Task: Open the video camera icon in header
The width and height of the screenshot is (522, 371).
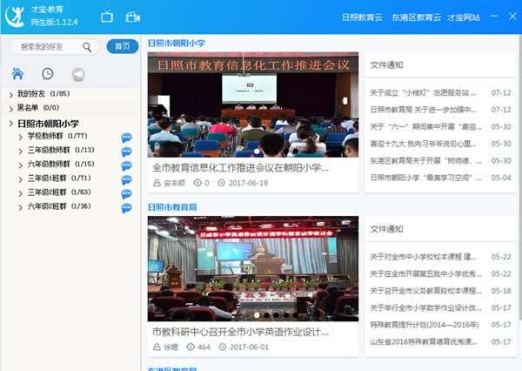Action: click(133, 17)
